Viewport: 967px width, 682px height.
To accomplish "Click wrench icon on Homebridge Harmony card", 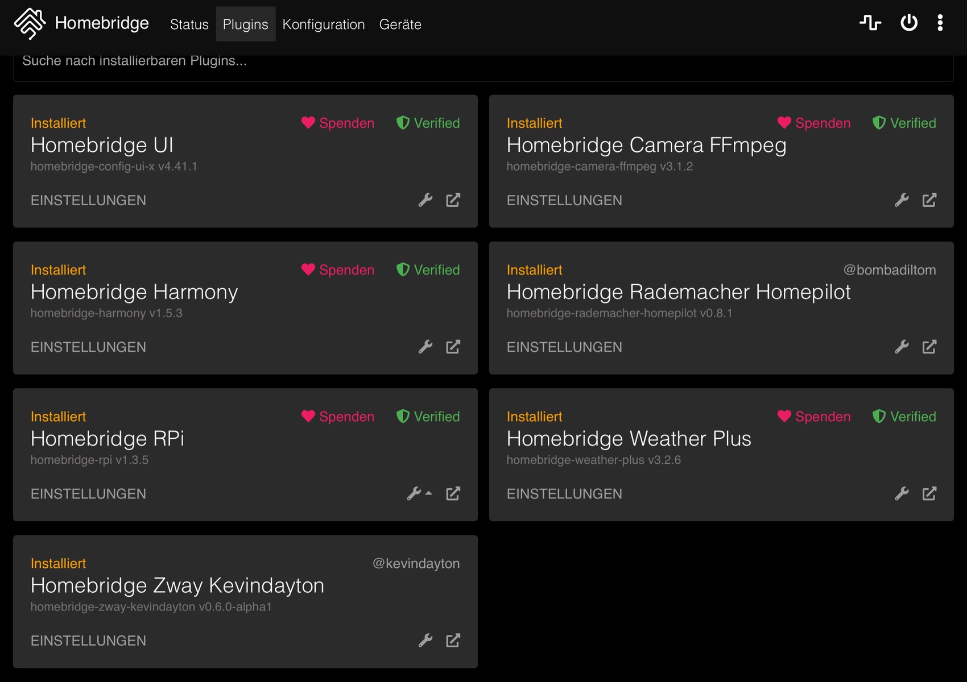I will click(425, 347).
